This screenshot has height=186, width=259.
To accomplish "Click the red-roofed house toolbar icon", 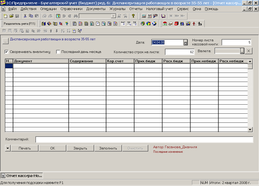I will point(165,24).
